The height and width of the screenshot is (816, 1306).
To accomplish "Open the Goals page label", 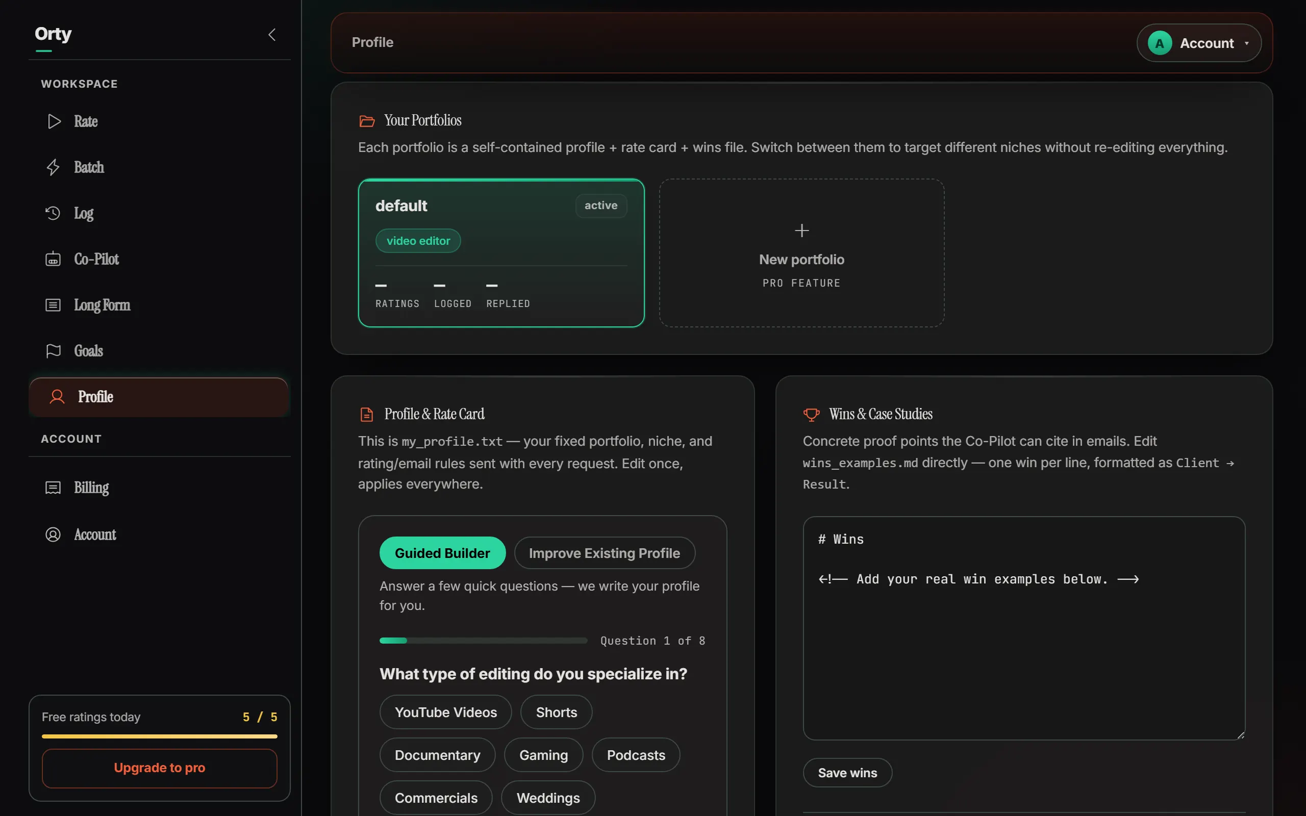I will 88,351.
